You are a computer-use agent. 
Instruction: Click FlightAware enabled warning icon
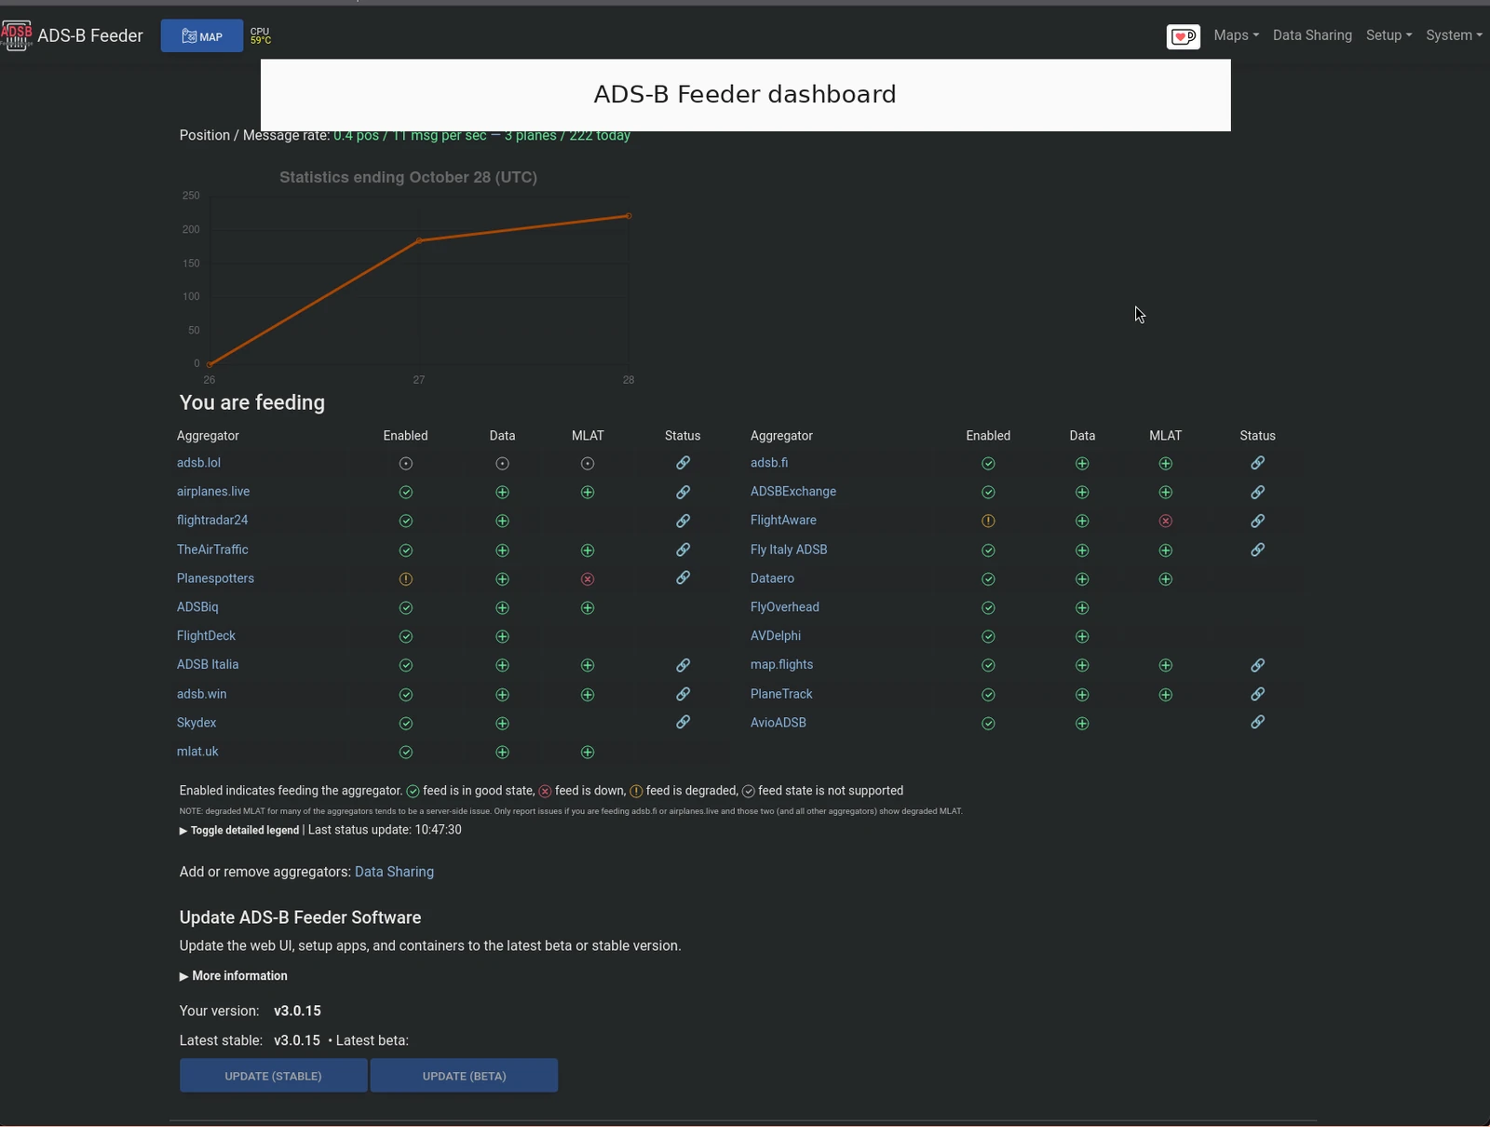[x=988, y=522]
